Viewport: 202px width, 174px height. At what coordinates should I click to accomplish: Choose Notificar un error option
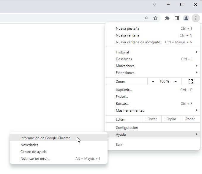(x=35, y=159)
